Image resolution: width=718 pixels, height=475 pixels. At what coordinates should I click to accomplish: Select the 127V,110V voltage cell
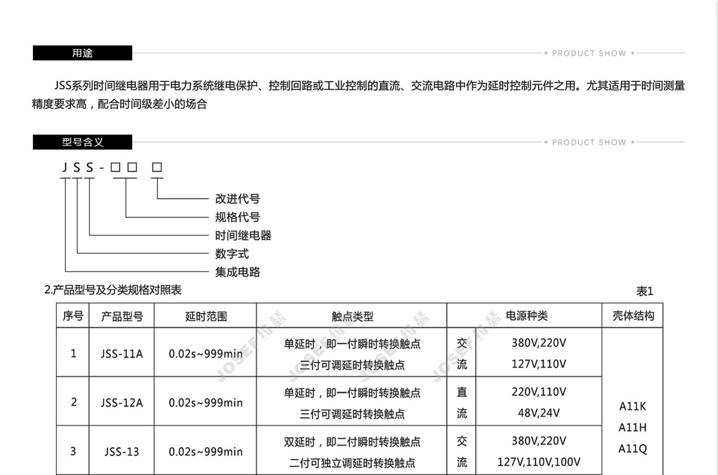(x=538, y=364)
